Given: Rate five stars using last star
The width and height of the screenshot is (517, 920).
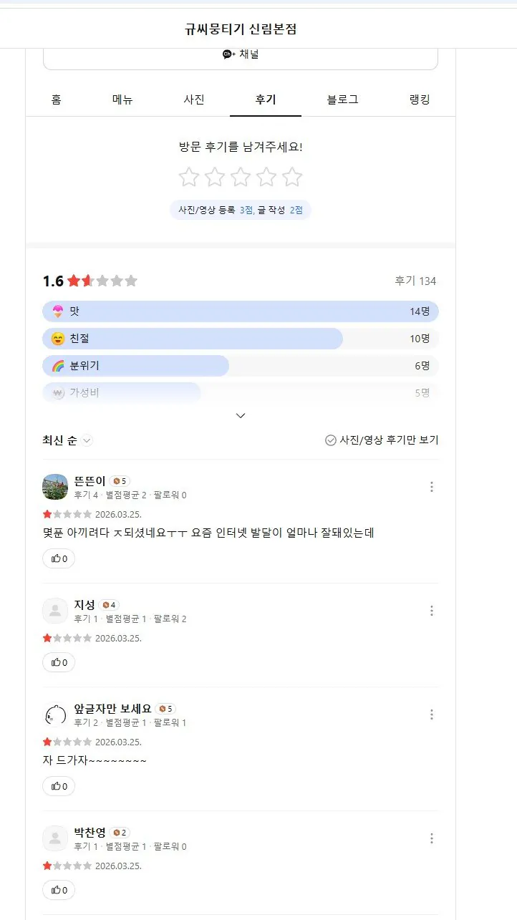Looking at the screenshot, I should click(292, 177).
